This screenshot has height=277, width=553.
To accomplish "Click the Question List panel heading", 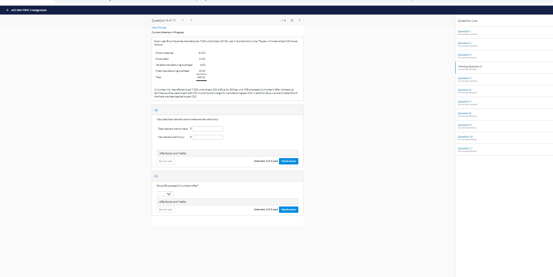I will click(x=467, y=21).
